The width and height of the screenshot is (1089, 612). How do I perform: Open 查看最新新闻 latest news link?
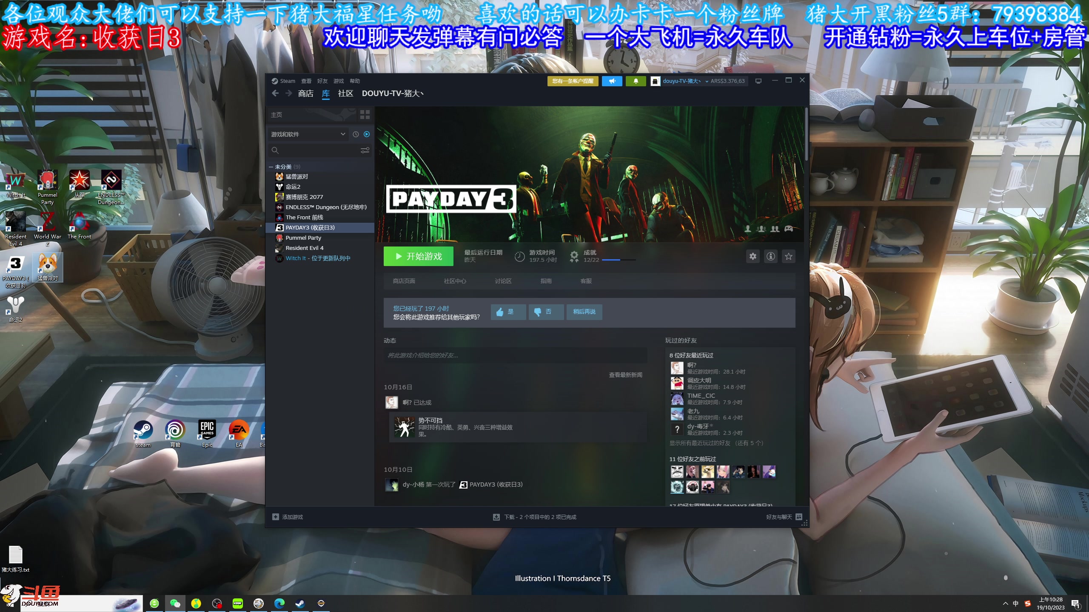point(625,375)
